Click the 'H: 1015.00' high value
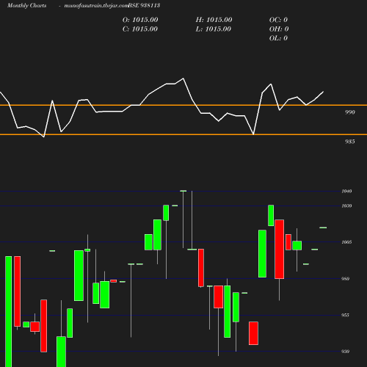 point(214,20)
